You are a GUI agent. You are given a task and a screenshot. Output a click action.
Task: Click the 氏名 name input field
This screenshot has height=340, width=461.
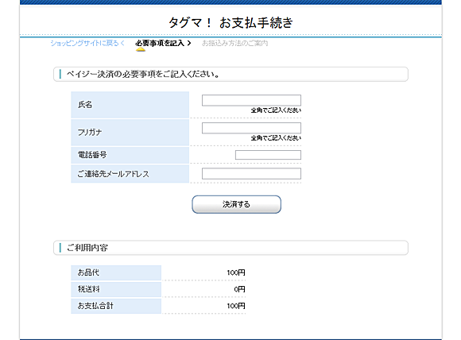click(251, 100)
